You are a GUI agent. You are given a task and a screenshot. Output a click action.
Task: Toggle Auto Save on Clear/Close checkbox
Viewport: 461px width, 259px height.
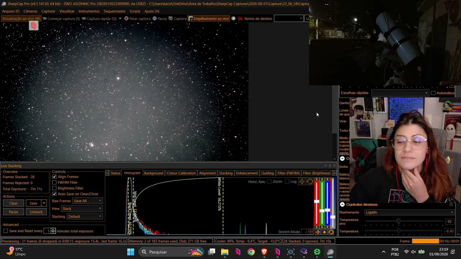(x=54, y=194)
